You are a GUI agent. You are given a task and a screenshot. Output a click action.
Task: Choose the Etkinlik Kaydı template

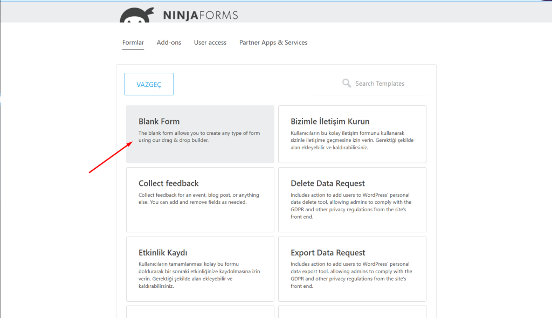(x=200, y=269)
